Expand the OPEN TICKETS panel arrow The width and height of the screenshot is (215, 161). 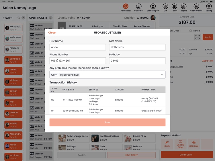(51, 18)
